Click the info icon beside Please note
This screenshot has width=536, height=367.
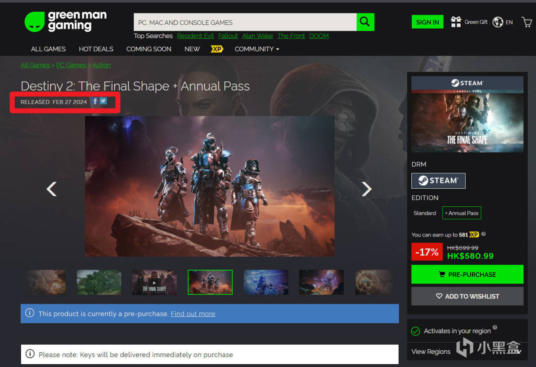click(x=30, y=354)
